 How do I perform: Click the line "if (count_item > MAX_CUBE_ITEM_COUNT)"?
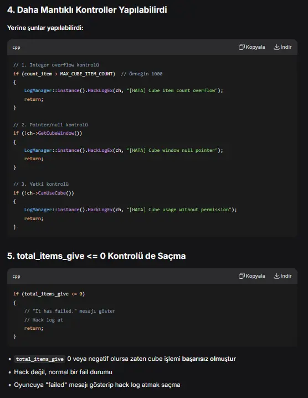tap(64, 74)
